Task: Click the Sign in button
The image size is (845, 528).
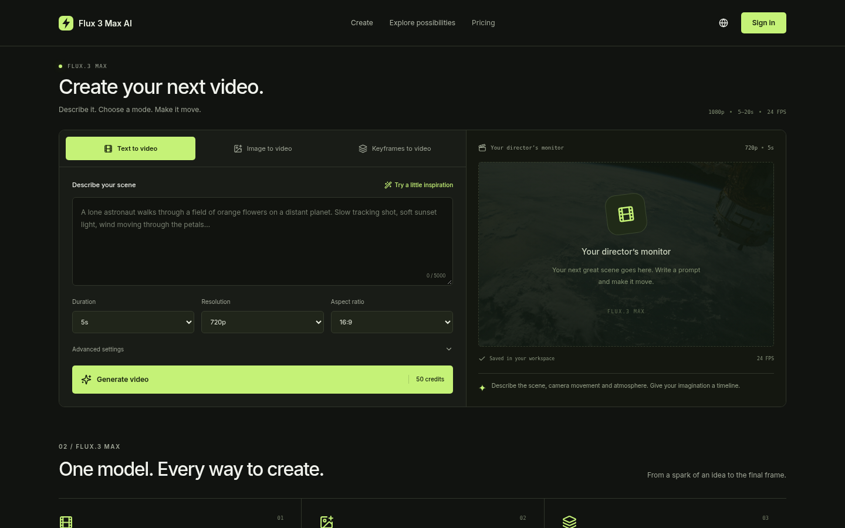Action: 763,23
